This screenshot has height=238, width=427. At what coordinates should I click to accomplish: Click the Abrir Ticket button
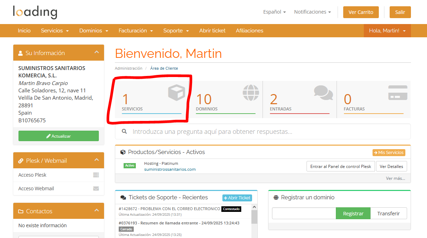[x=237, y=198]
